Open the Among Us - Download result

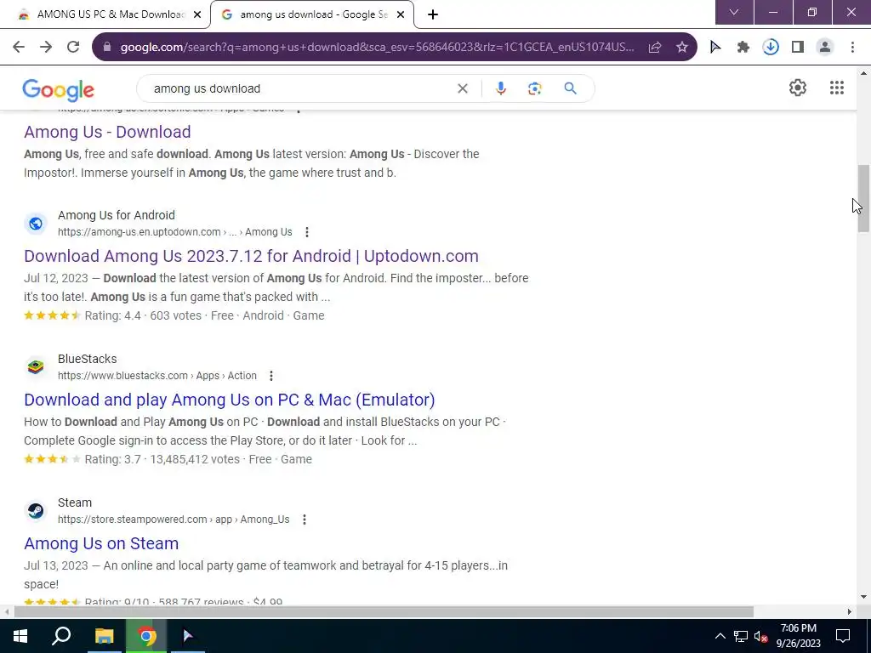[x=107, y=132]
